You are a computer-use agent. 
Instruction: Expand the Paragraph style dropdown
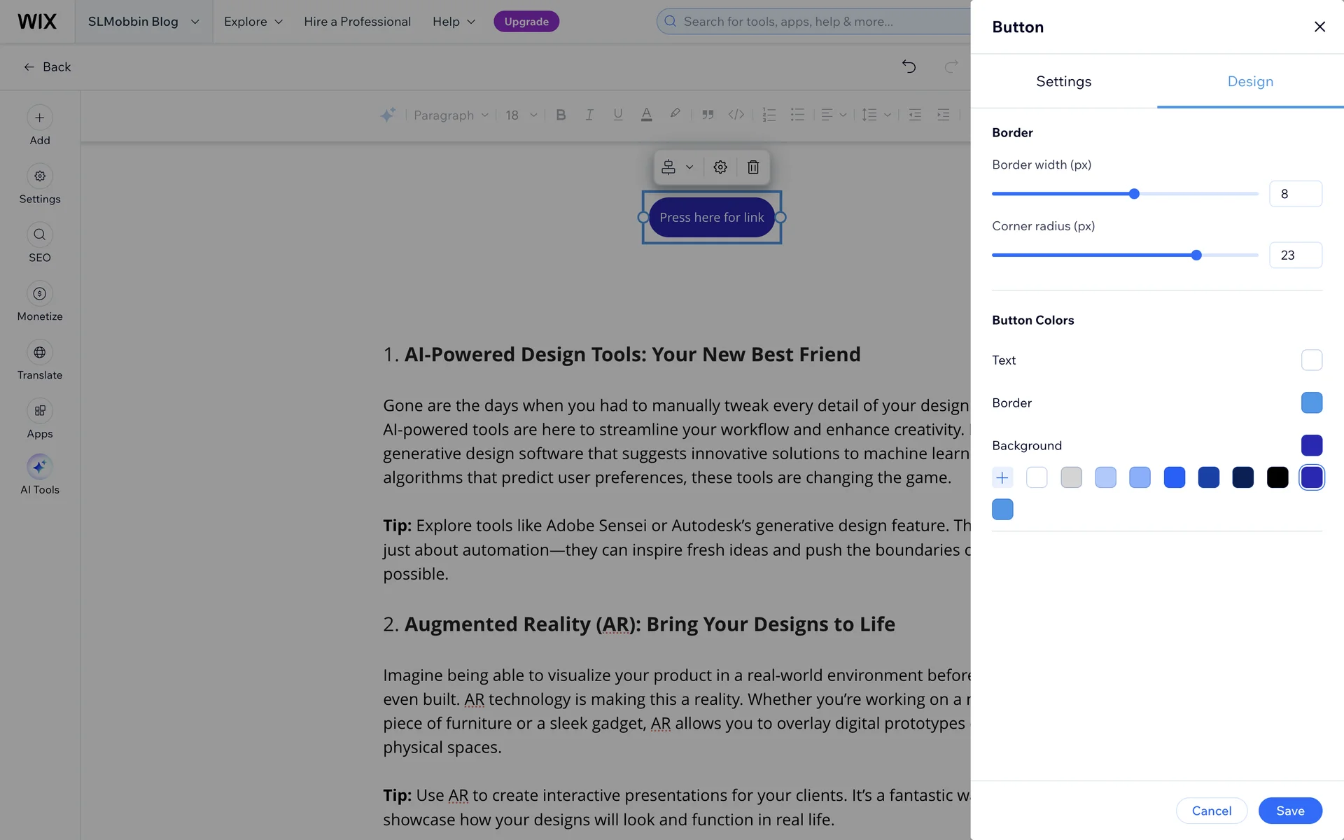click(x=451, y=115)
